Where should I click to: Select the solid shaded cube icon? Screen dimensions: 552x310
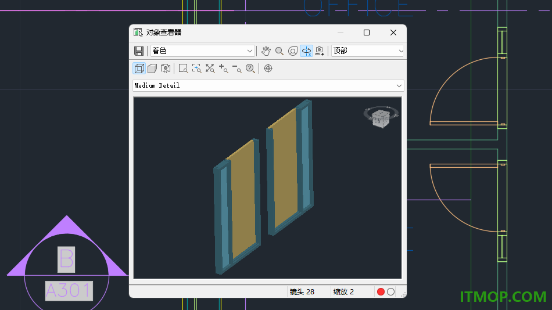pyautogui.click(x=152, y=69)
